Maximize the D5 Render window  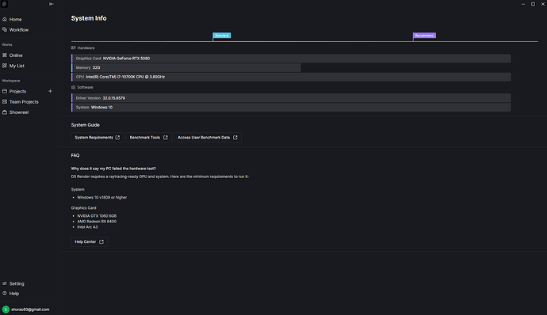tap(533, 4)
